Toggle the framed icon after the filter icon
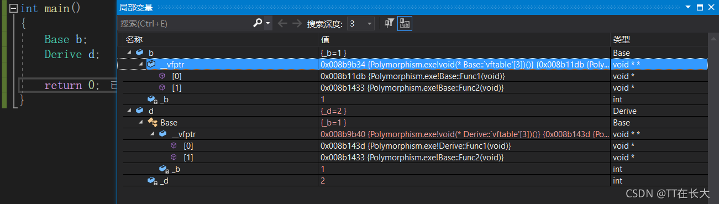719x204 pixels. 405,23
